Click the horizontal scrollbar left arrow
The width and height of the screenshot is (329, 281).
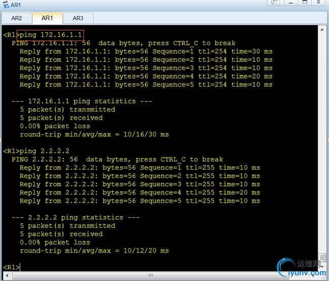pyautogui.click(x=7, y=275)
